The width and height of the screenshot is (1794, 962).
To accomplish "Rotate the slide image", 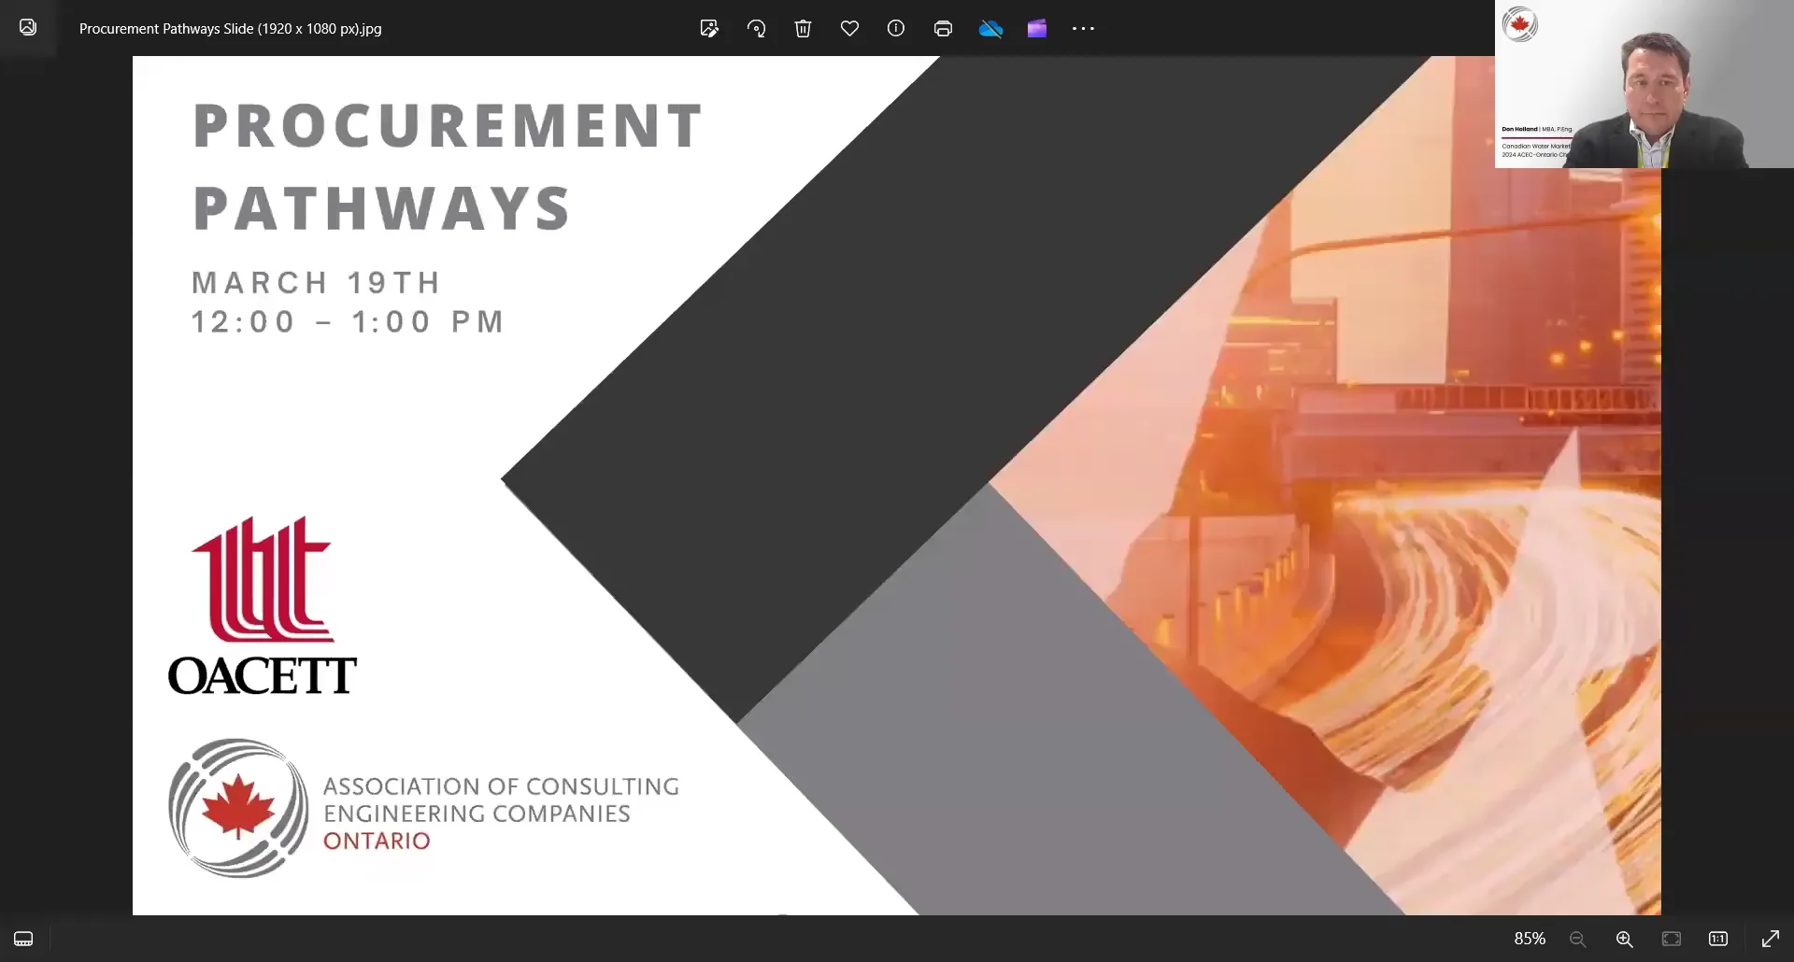I will [757, 28].
